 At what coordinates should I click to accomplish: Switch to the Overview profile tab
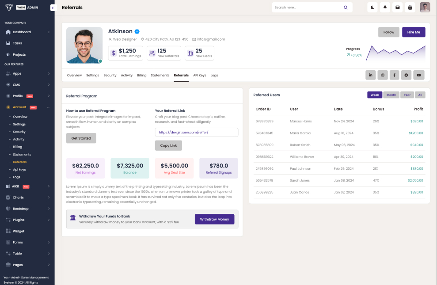click(x=74, y=75)
